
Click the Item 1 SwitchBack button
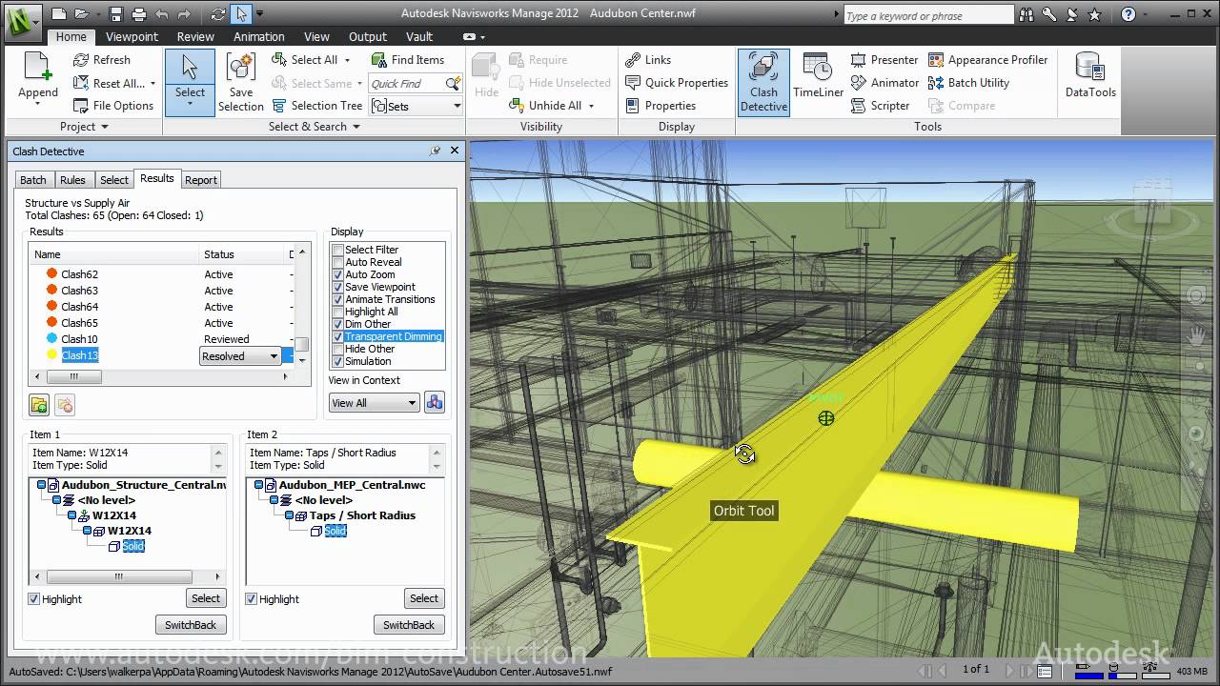click(x=191, y=625)
